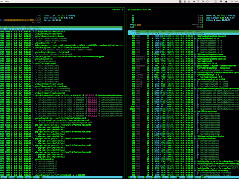Select the /usr/bin/containerd parent process row

(207, 139)
